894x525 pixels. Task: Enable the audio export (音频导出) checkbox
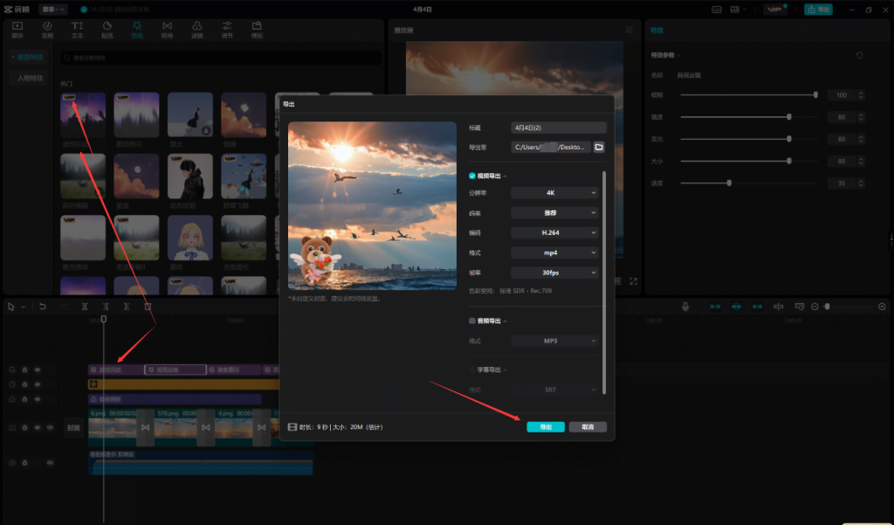[x=472, y=321]
